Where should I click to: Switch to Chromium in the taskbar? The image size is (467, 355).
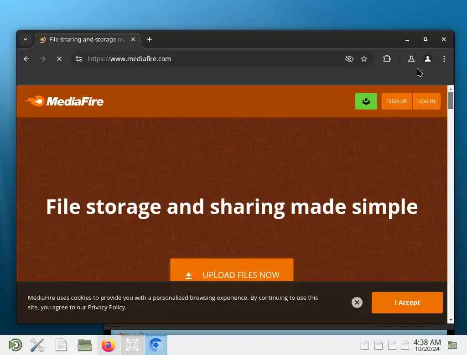point(156,345)
